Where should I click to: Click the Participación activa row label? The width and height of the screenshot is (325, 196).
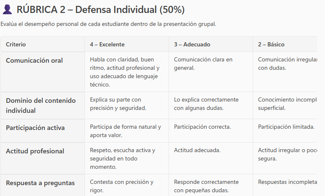[35, 127]
